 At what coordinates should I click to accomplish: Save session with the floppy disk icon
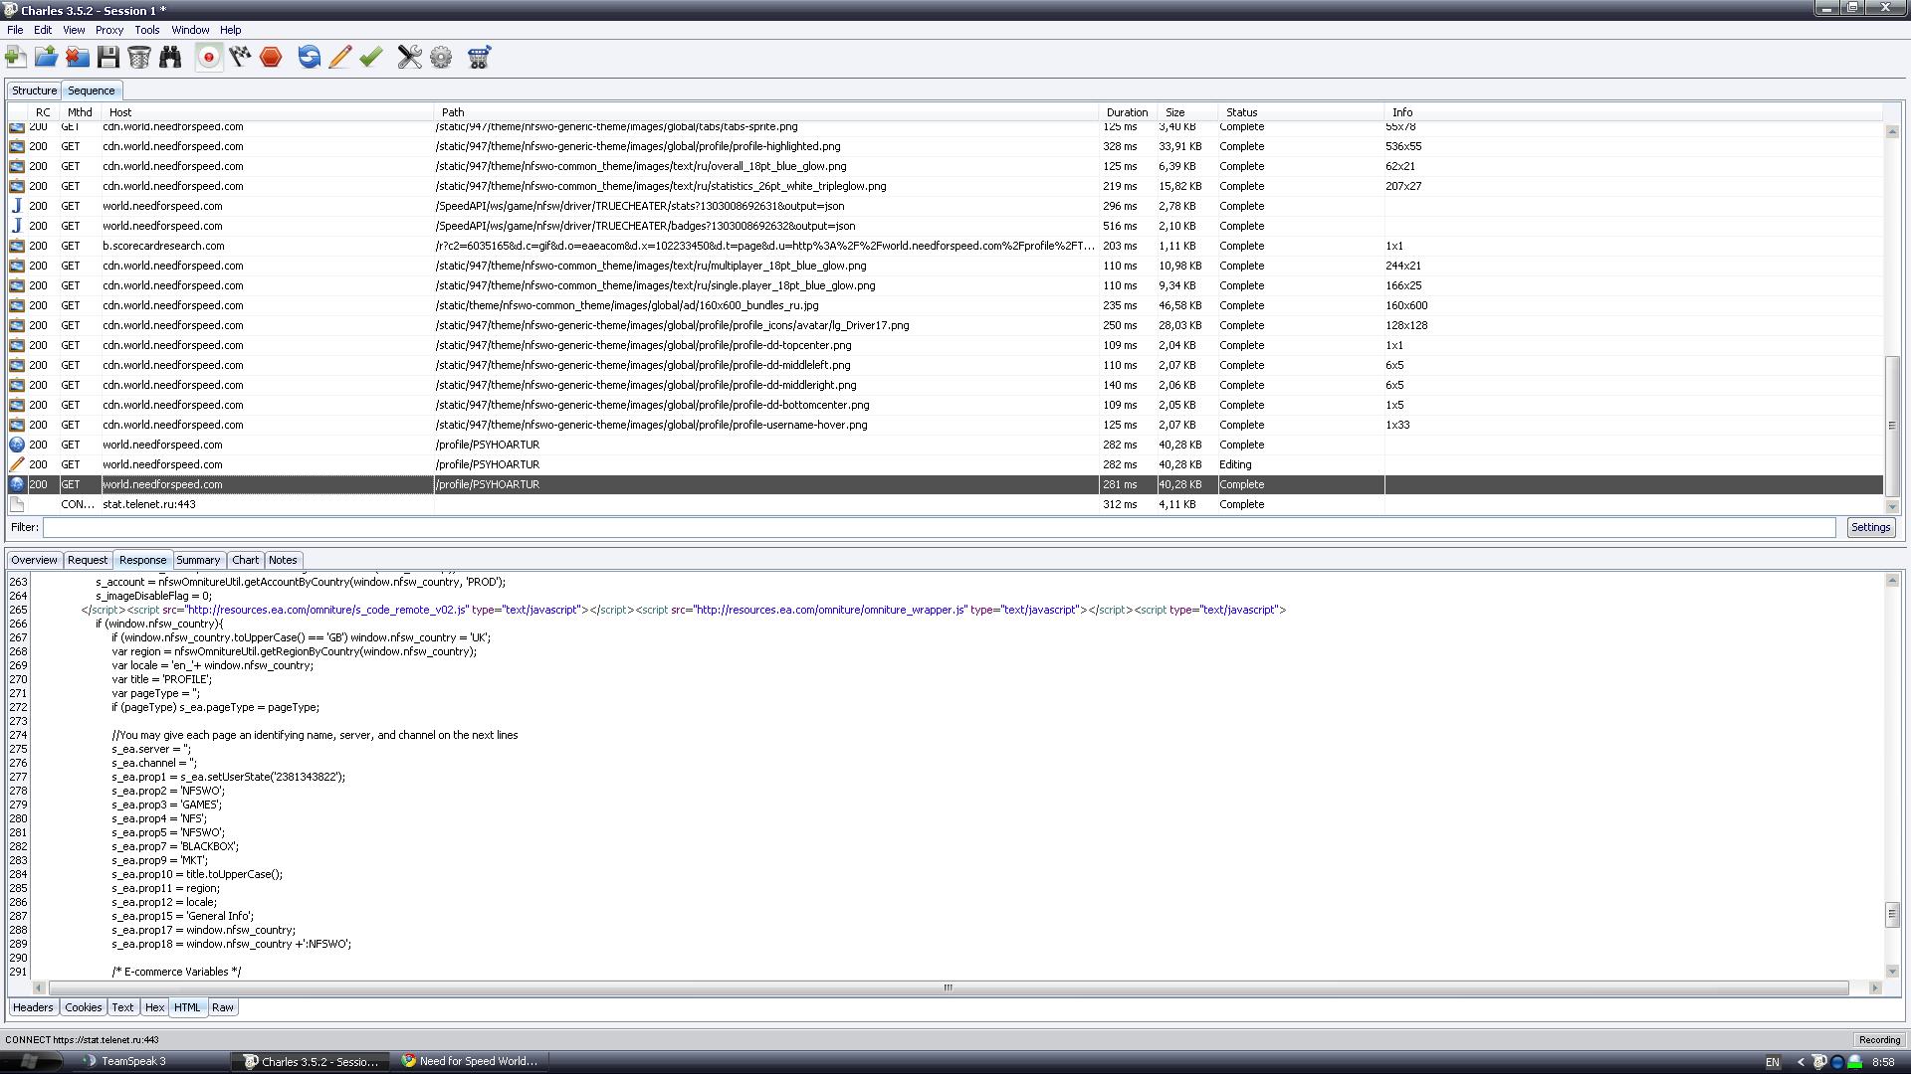coord(108,57)
